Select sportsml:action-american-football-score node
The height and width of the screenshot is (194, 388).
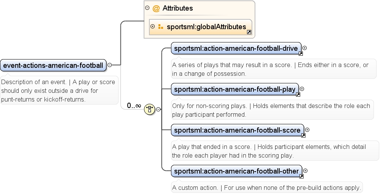tap(237, 130)
